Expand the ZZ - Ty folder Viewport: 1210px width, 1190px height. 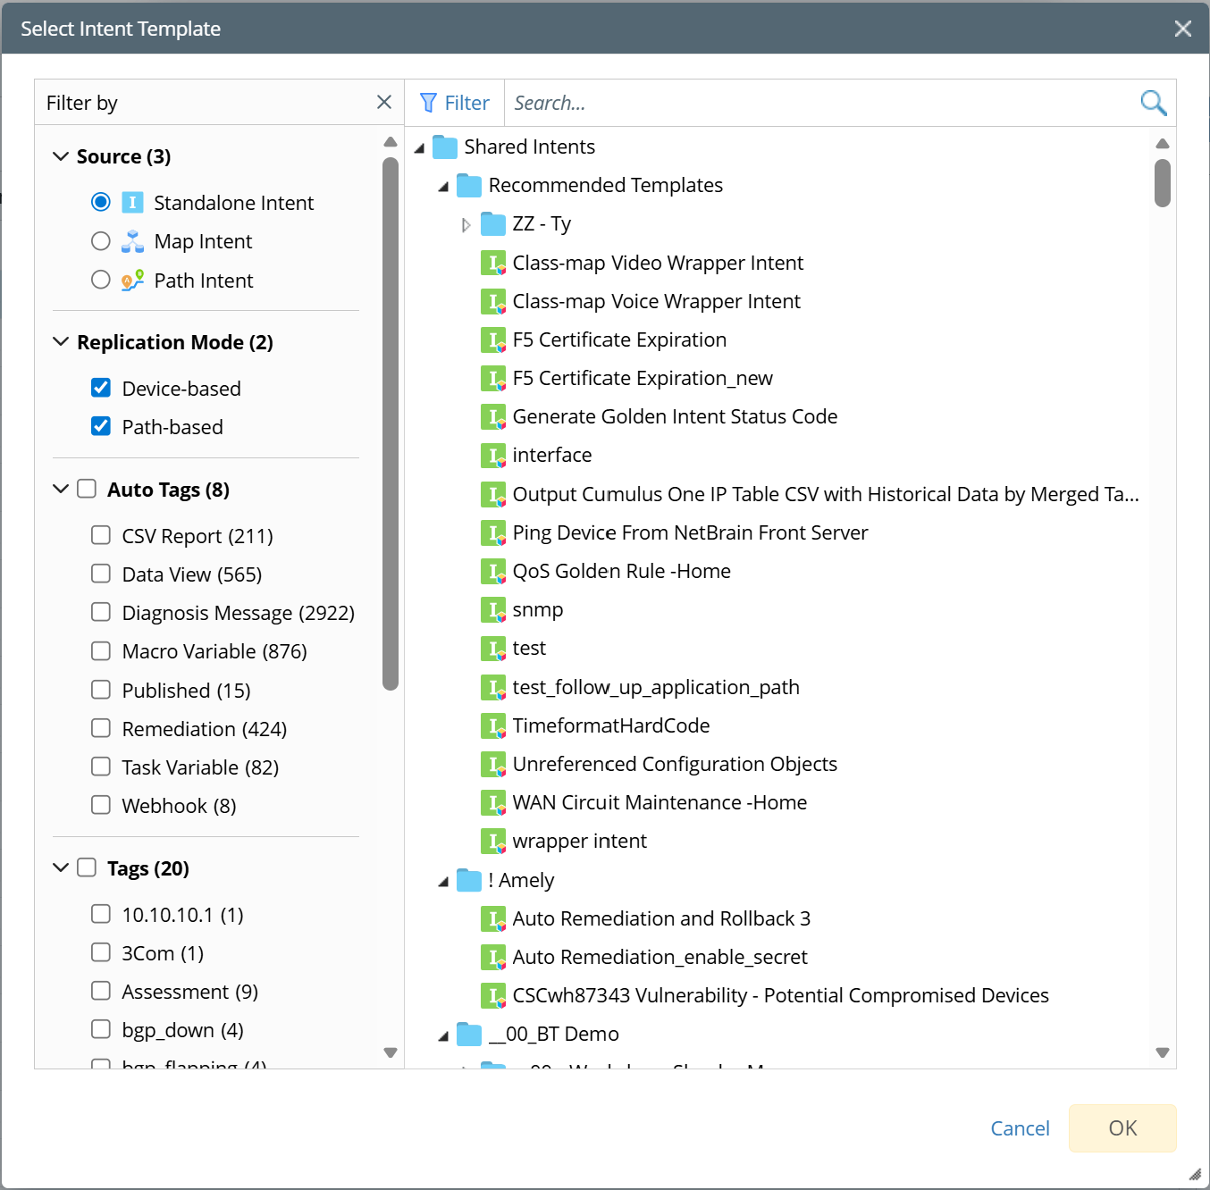[x=466, y=225]
